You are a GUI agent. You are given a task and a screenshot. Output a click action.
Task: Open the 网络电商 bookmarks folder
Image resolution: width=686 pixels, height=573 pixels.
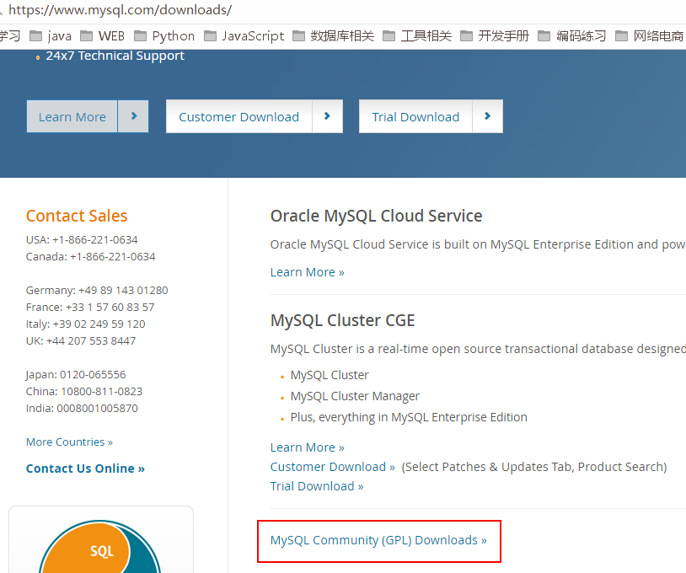pyautogui.click(x=650, y=36)
